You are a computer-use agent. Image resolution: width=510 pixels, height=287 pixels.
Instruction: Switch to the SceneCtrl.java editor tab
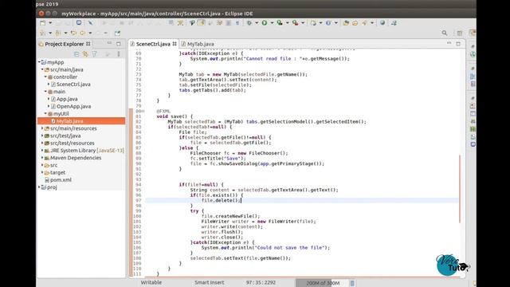point(153,44)
